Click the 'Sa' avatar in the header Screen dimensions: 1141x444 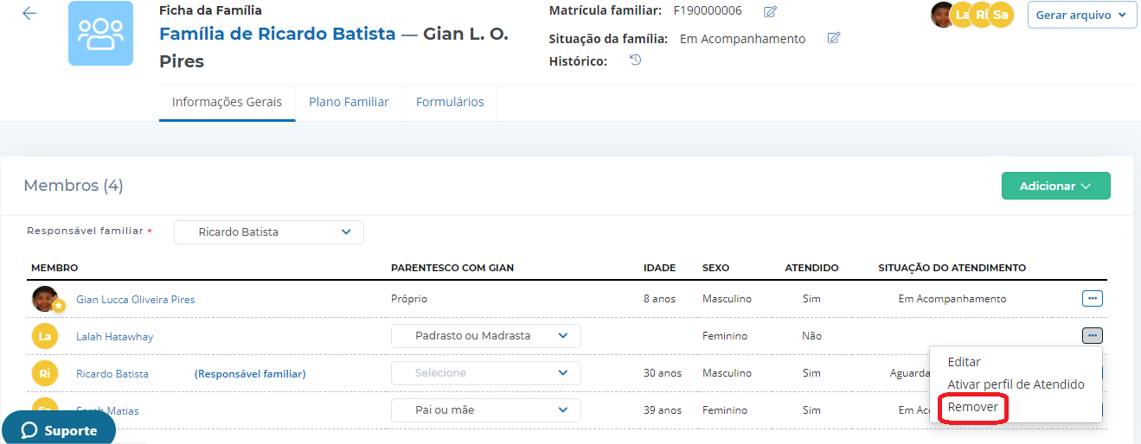(x=1001, y=15)
